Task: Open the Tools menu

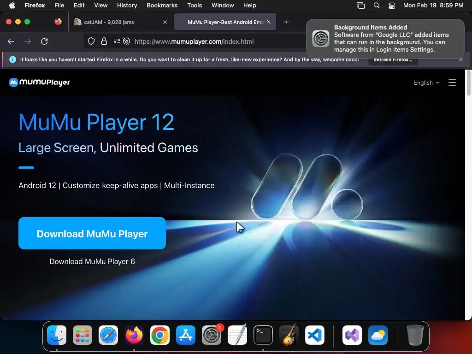Action: pyautogui.click(x=195, y=5)
